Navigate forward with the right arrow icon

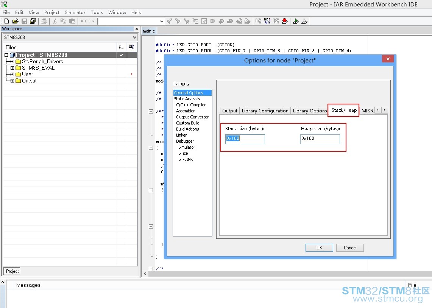click(x=248, y=21)
